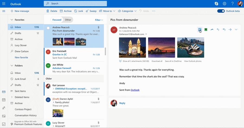The image size is (244, 128).
Task: Open the Trello add-in icon in message header
Action: (x=200, y=29)
